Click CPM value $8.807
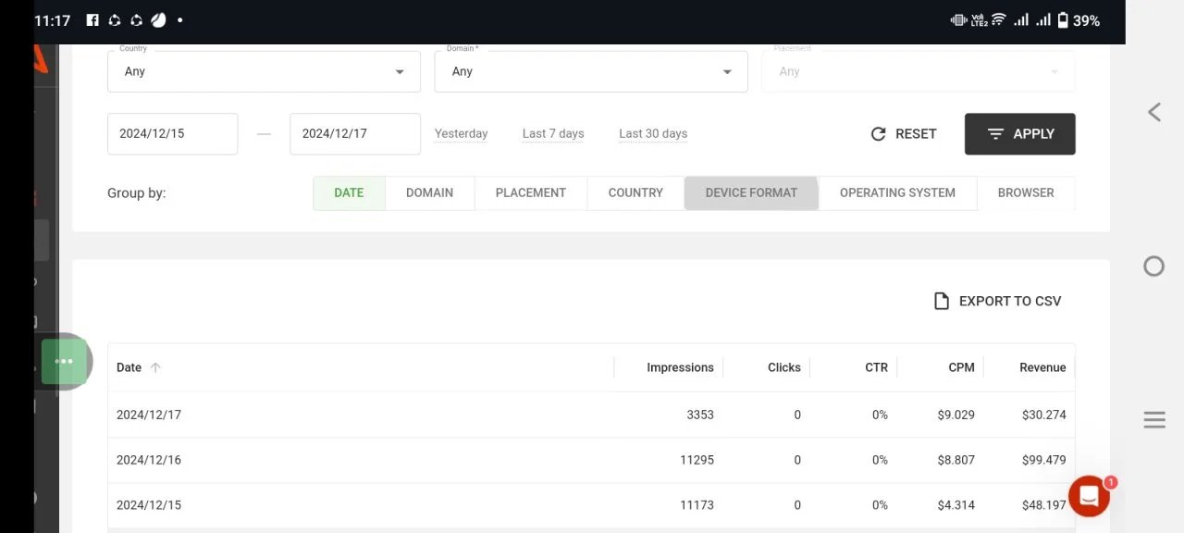1184x533 pixels. pyautogui.click(x=956, y=460)
